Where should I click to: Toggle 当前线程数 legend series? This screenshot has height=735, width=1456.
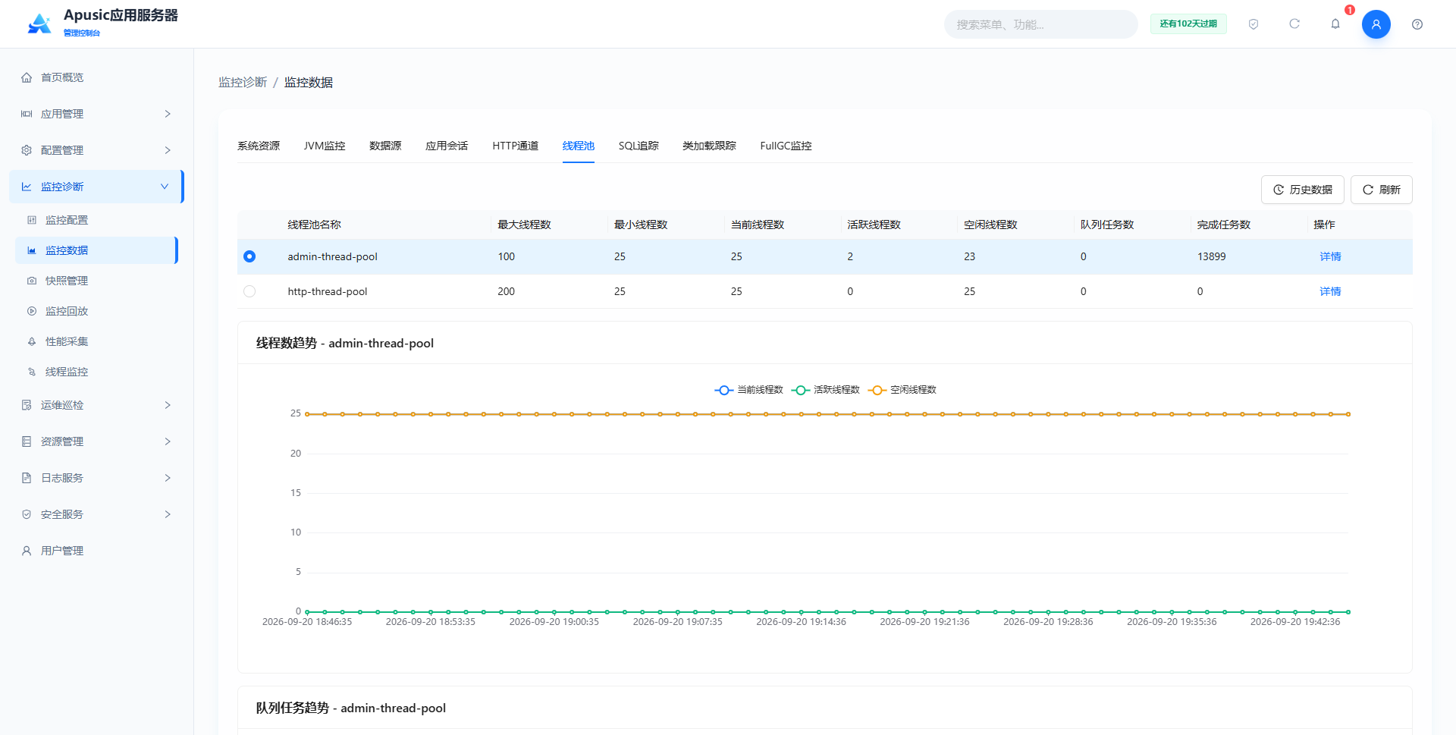point(748,390)
